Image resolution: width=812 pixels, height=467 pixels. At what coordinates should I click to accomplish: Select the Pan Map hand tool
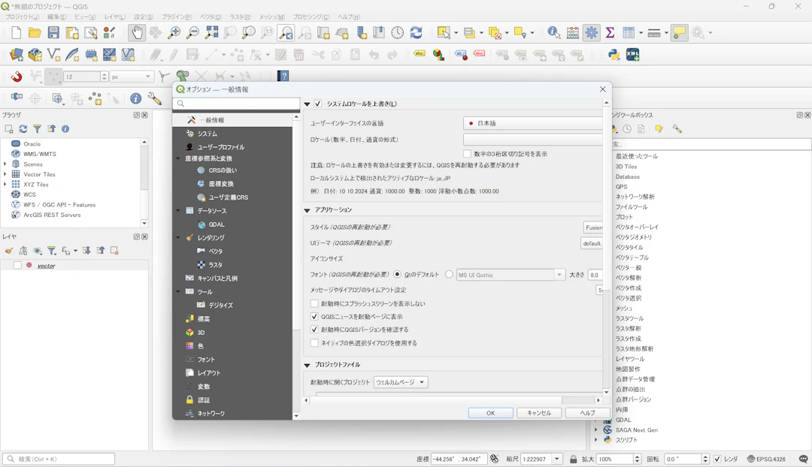click(136, 32)
